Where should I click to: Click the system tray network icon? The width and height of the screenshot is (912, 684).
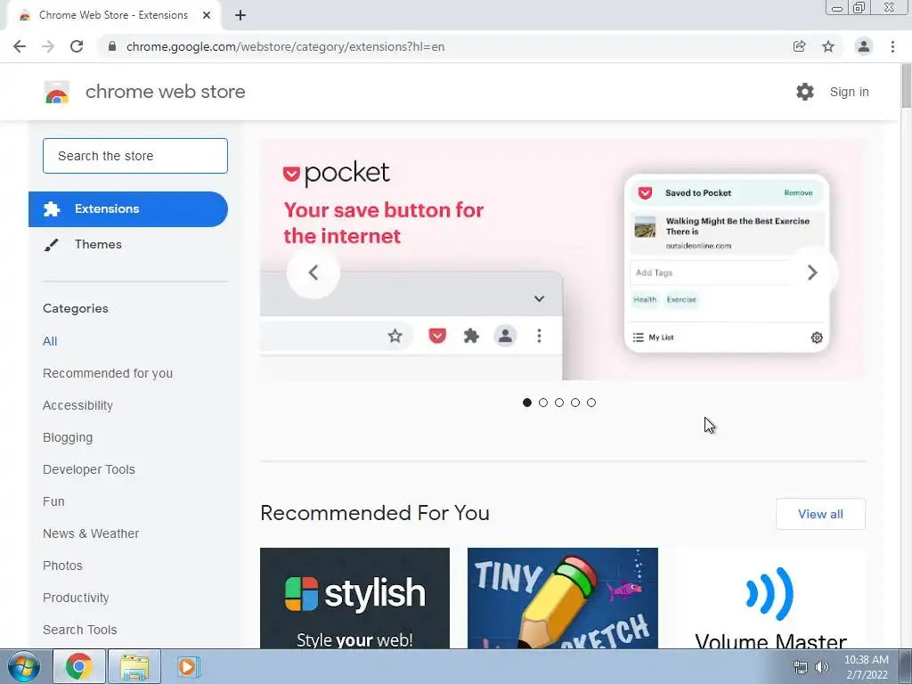click(x=801, y=667)
